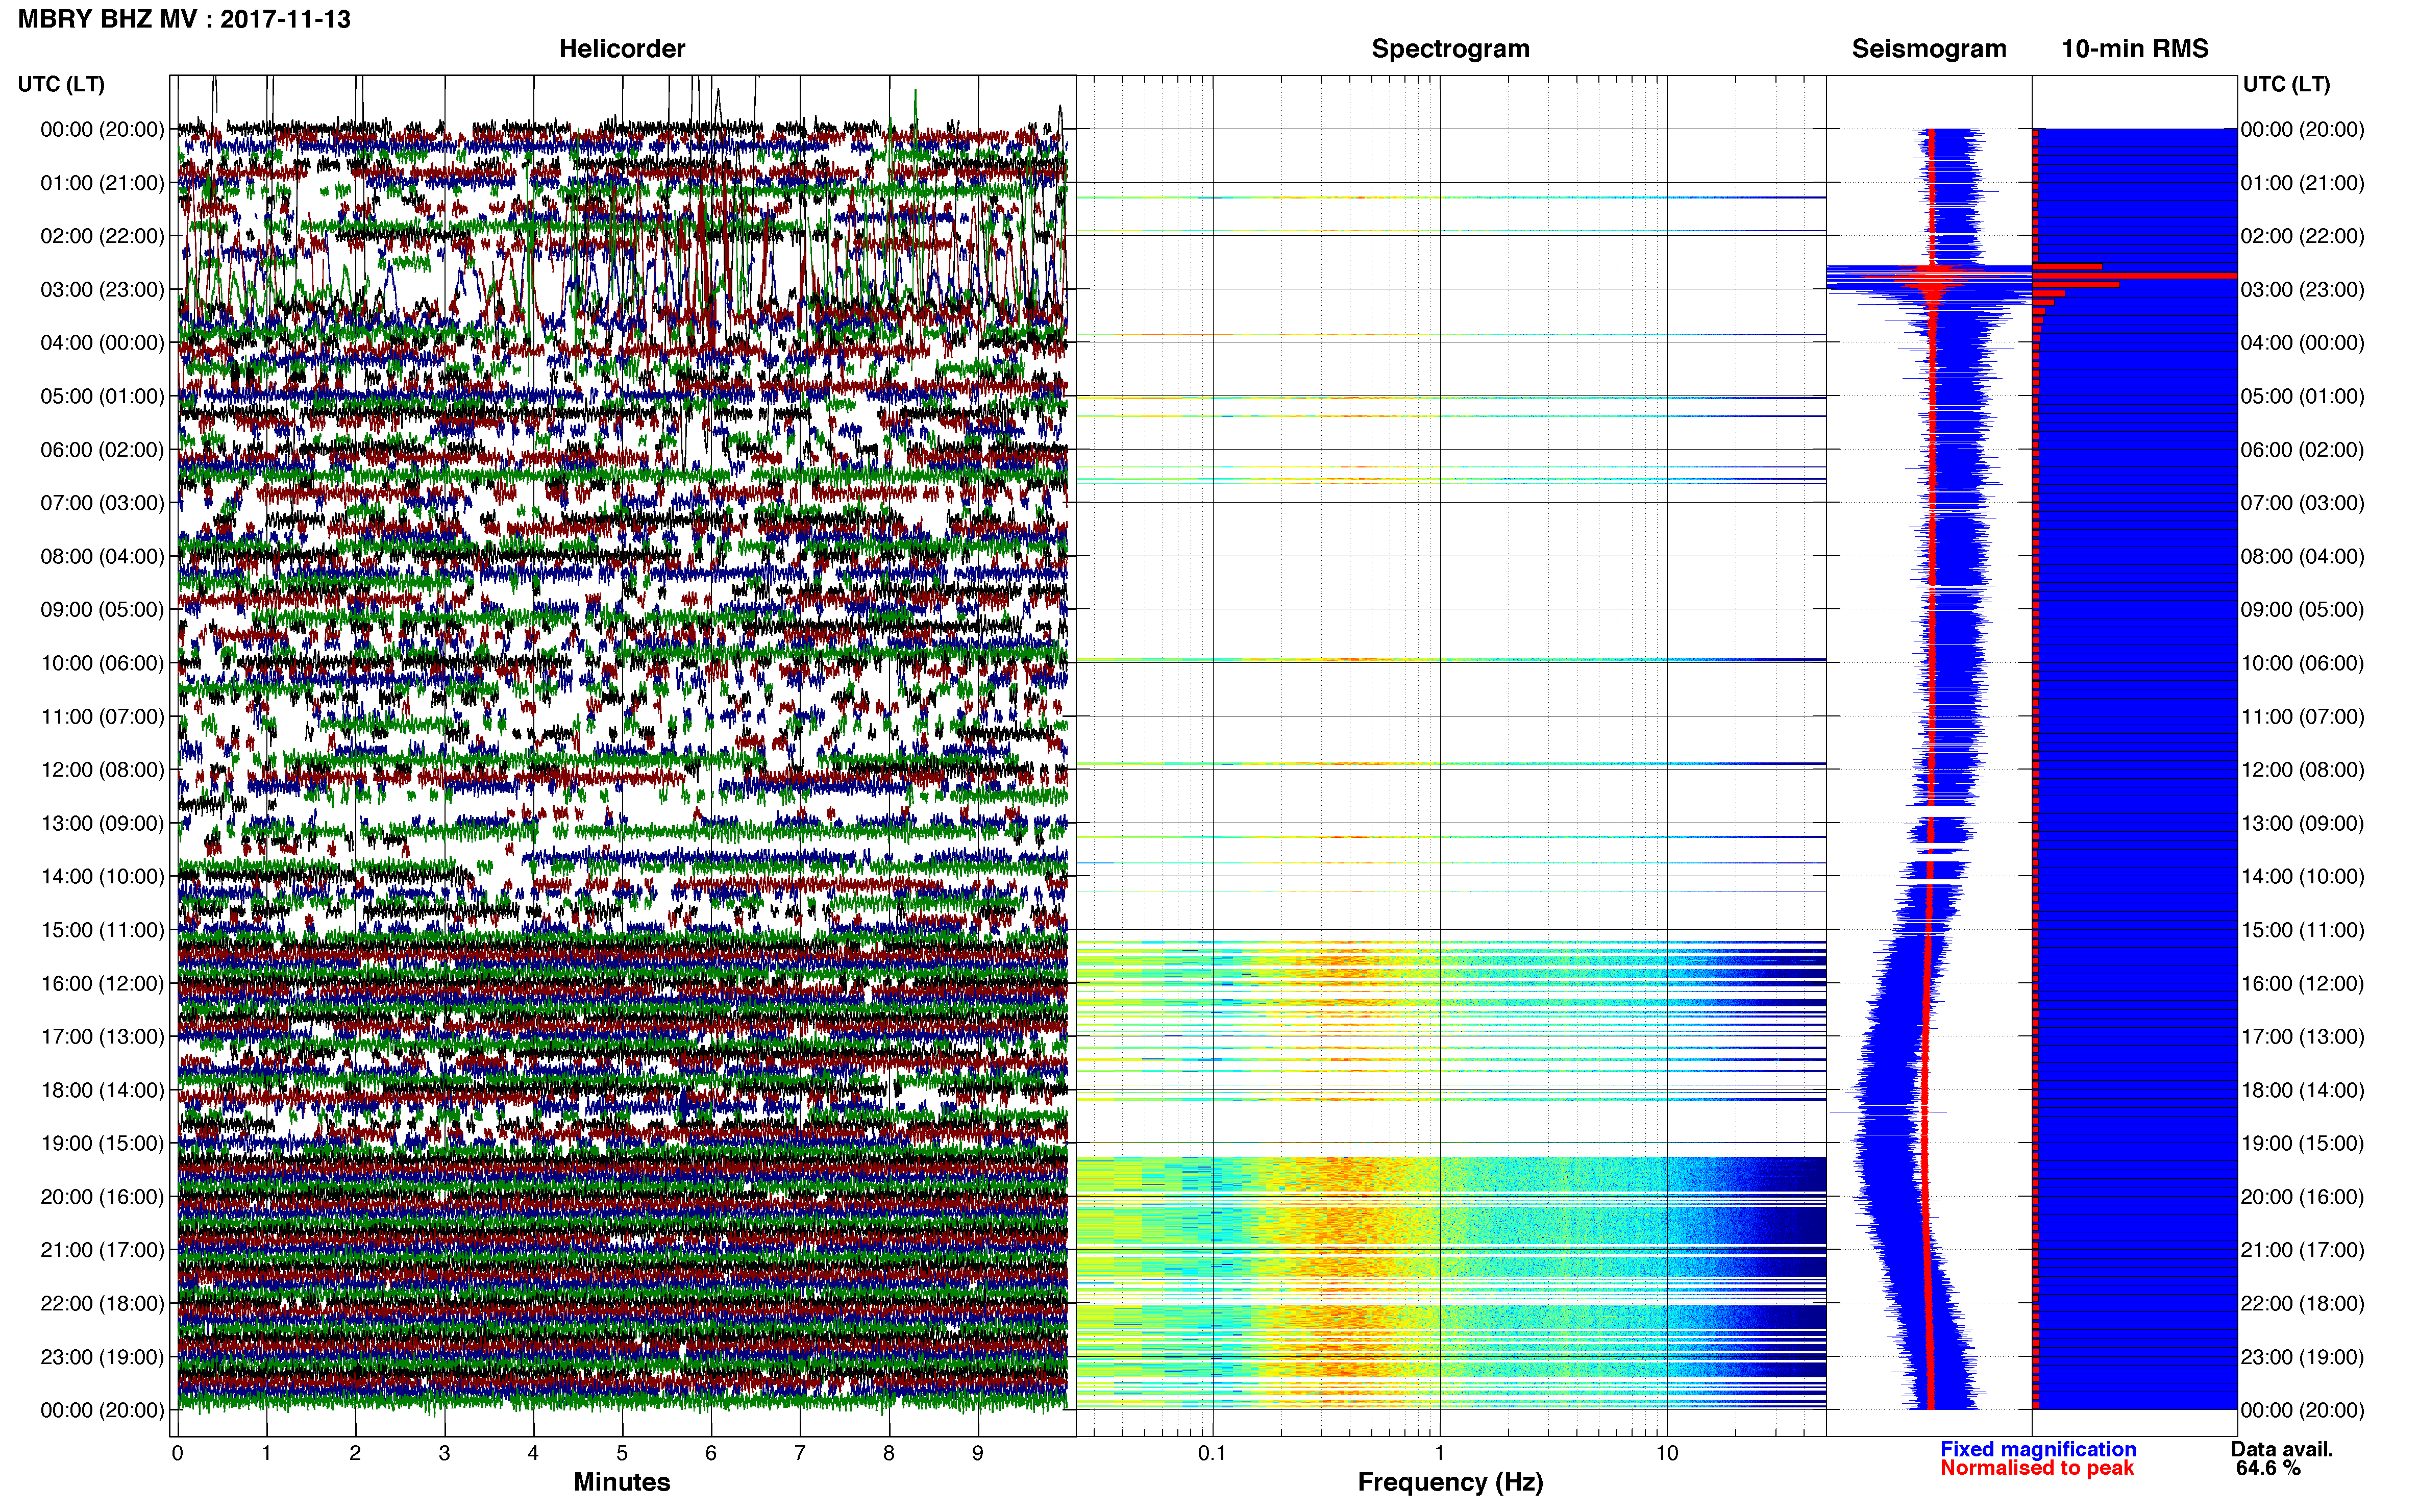Click the '64.6 %' data availability value
2419x1512 pixels.
pos(2268,1468)
